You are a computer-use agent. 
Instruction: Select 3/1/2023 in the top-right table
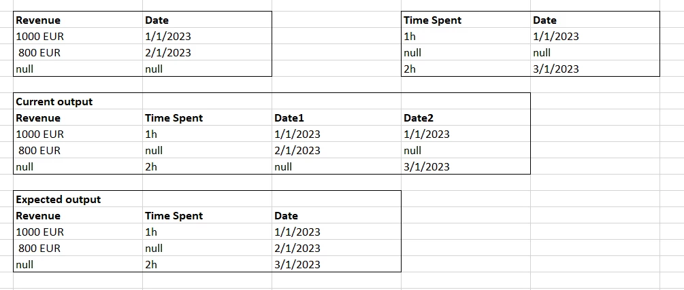[595, 69]
